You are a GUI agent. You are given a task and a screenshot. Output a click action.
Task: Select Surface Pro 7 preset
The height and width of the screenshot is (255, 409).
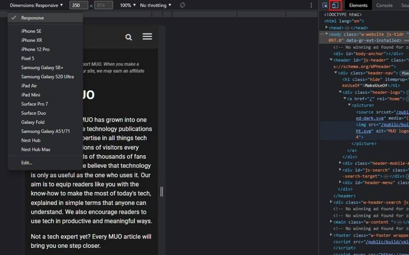tap(46, 104)
